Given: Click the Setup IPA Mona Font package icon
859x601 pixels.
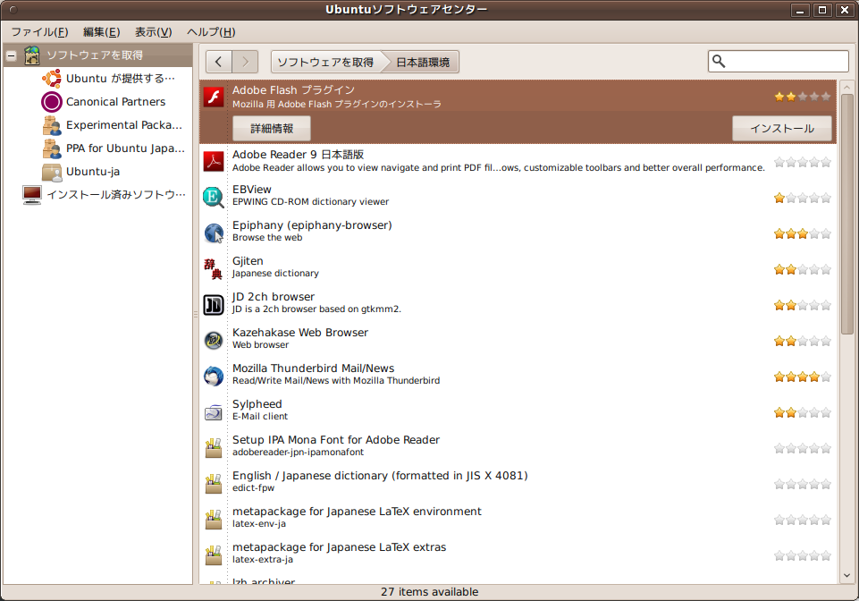Looking at the screenshot, I should (214, 448).
